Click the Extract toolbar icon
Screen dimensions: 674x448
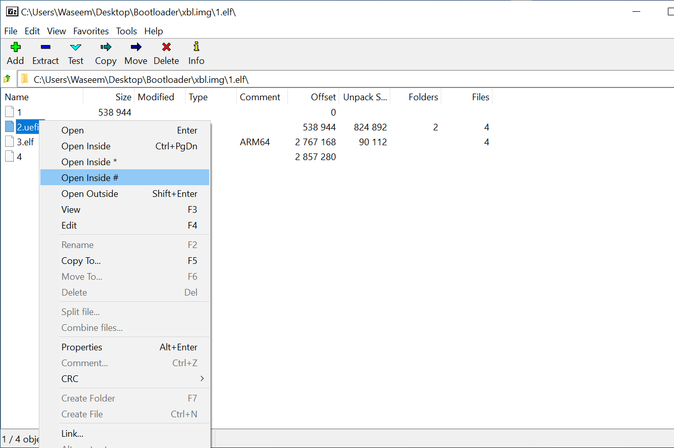[46, 47]
